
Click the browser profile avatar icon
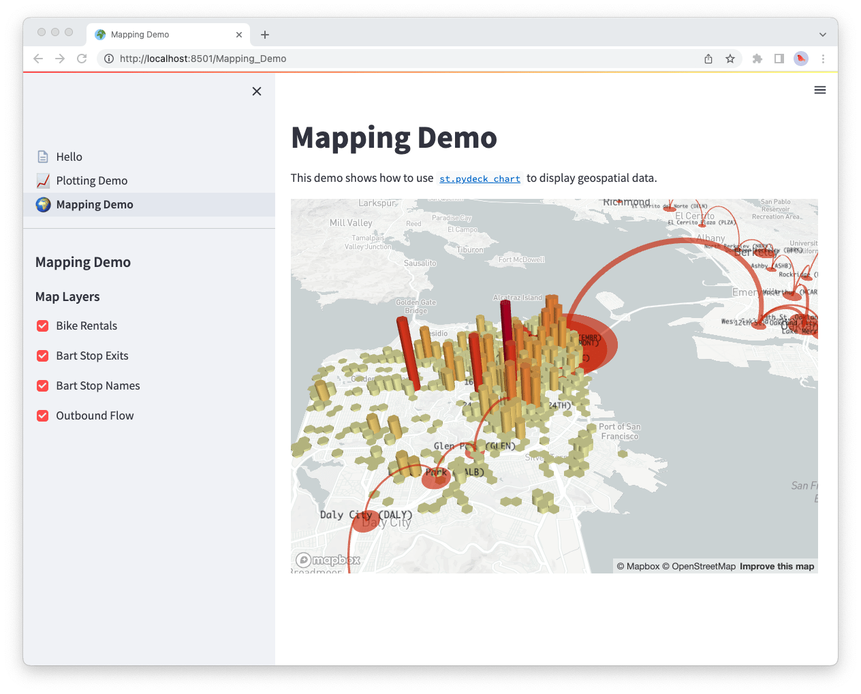(800, 59)
